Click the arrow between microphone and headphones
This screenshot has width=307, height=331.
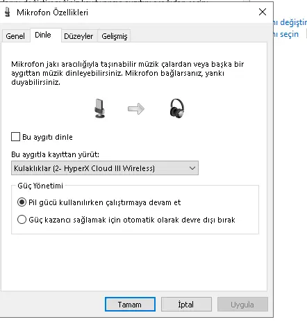tap(136, 108)
